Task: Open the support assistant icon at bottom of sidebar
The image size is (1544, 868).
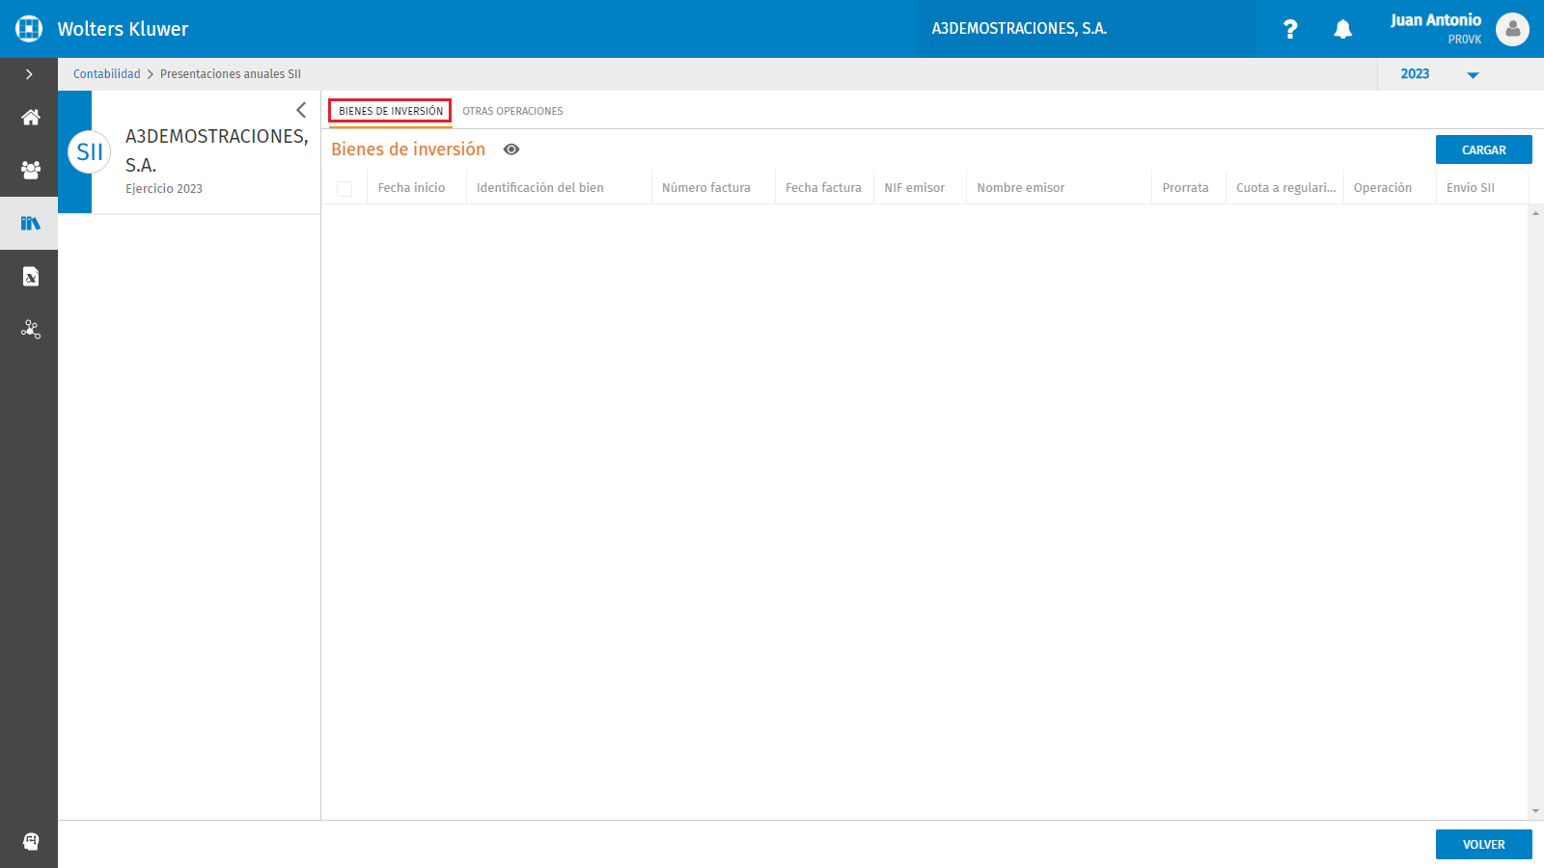Action: (30, 841)
